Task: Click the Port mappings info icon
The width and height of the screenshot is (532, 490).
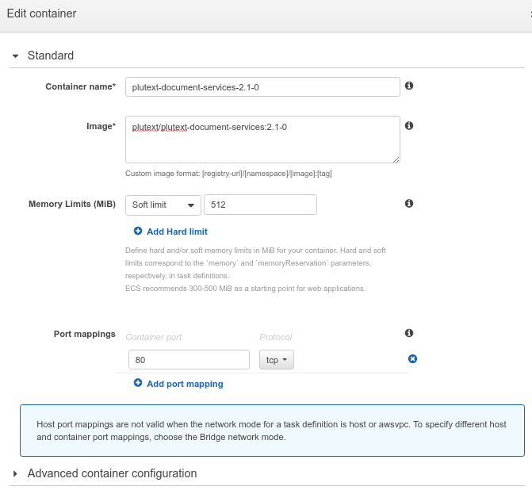Action: coord(409,334)
